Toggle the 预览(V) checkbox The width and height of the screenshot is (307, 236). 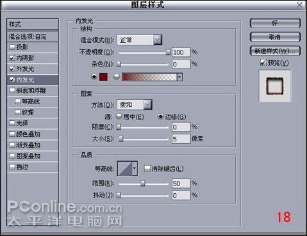pyautogui.click(x=263, y=63)
